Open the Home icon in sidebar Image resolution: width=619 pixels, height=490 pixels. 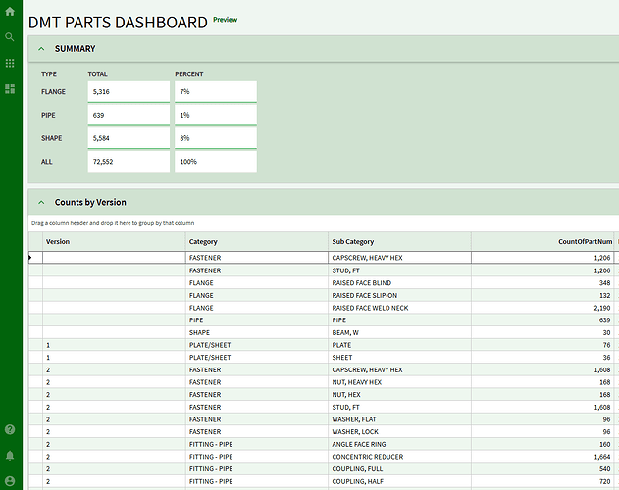click(x=10, y=12)
